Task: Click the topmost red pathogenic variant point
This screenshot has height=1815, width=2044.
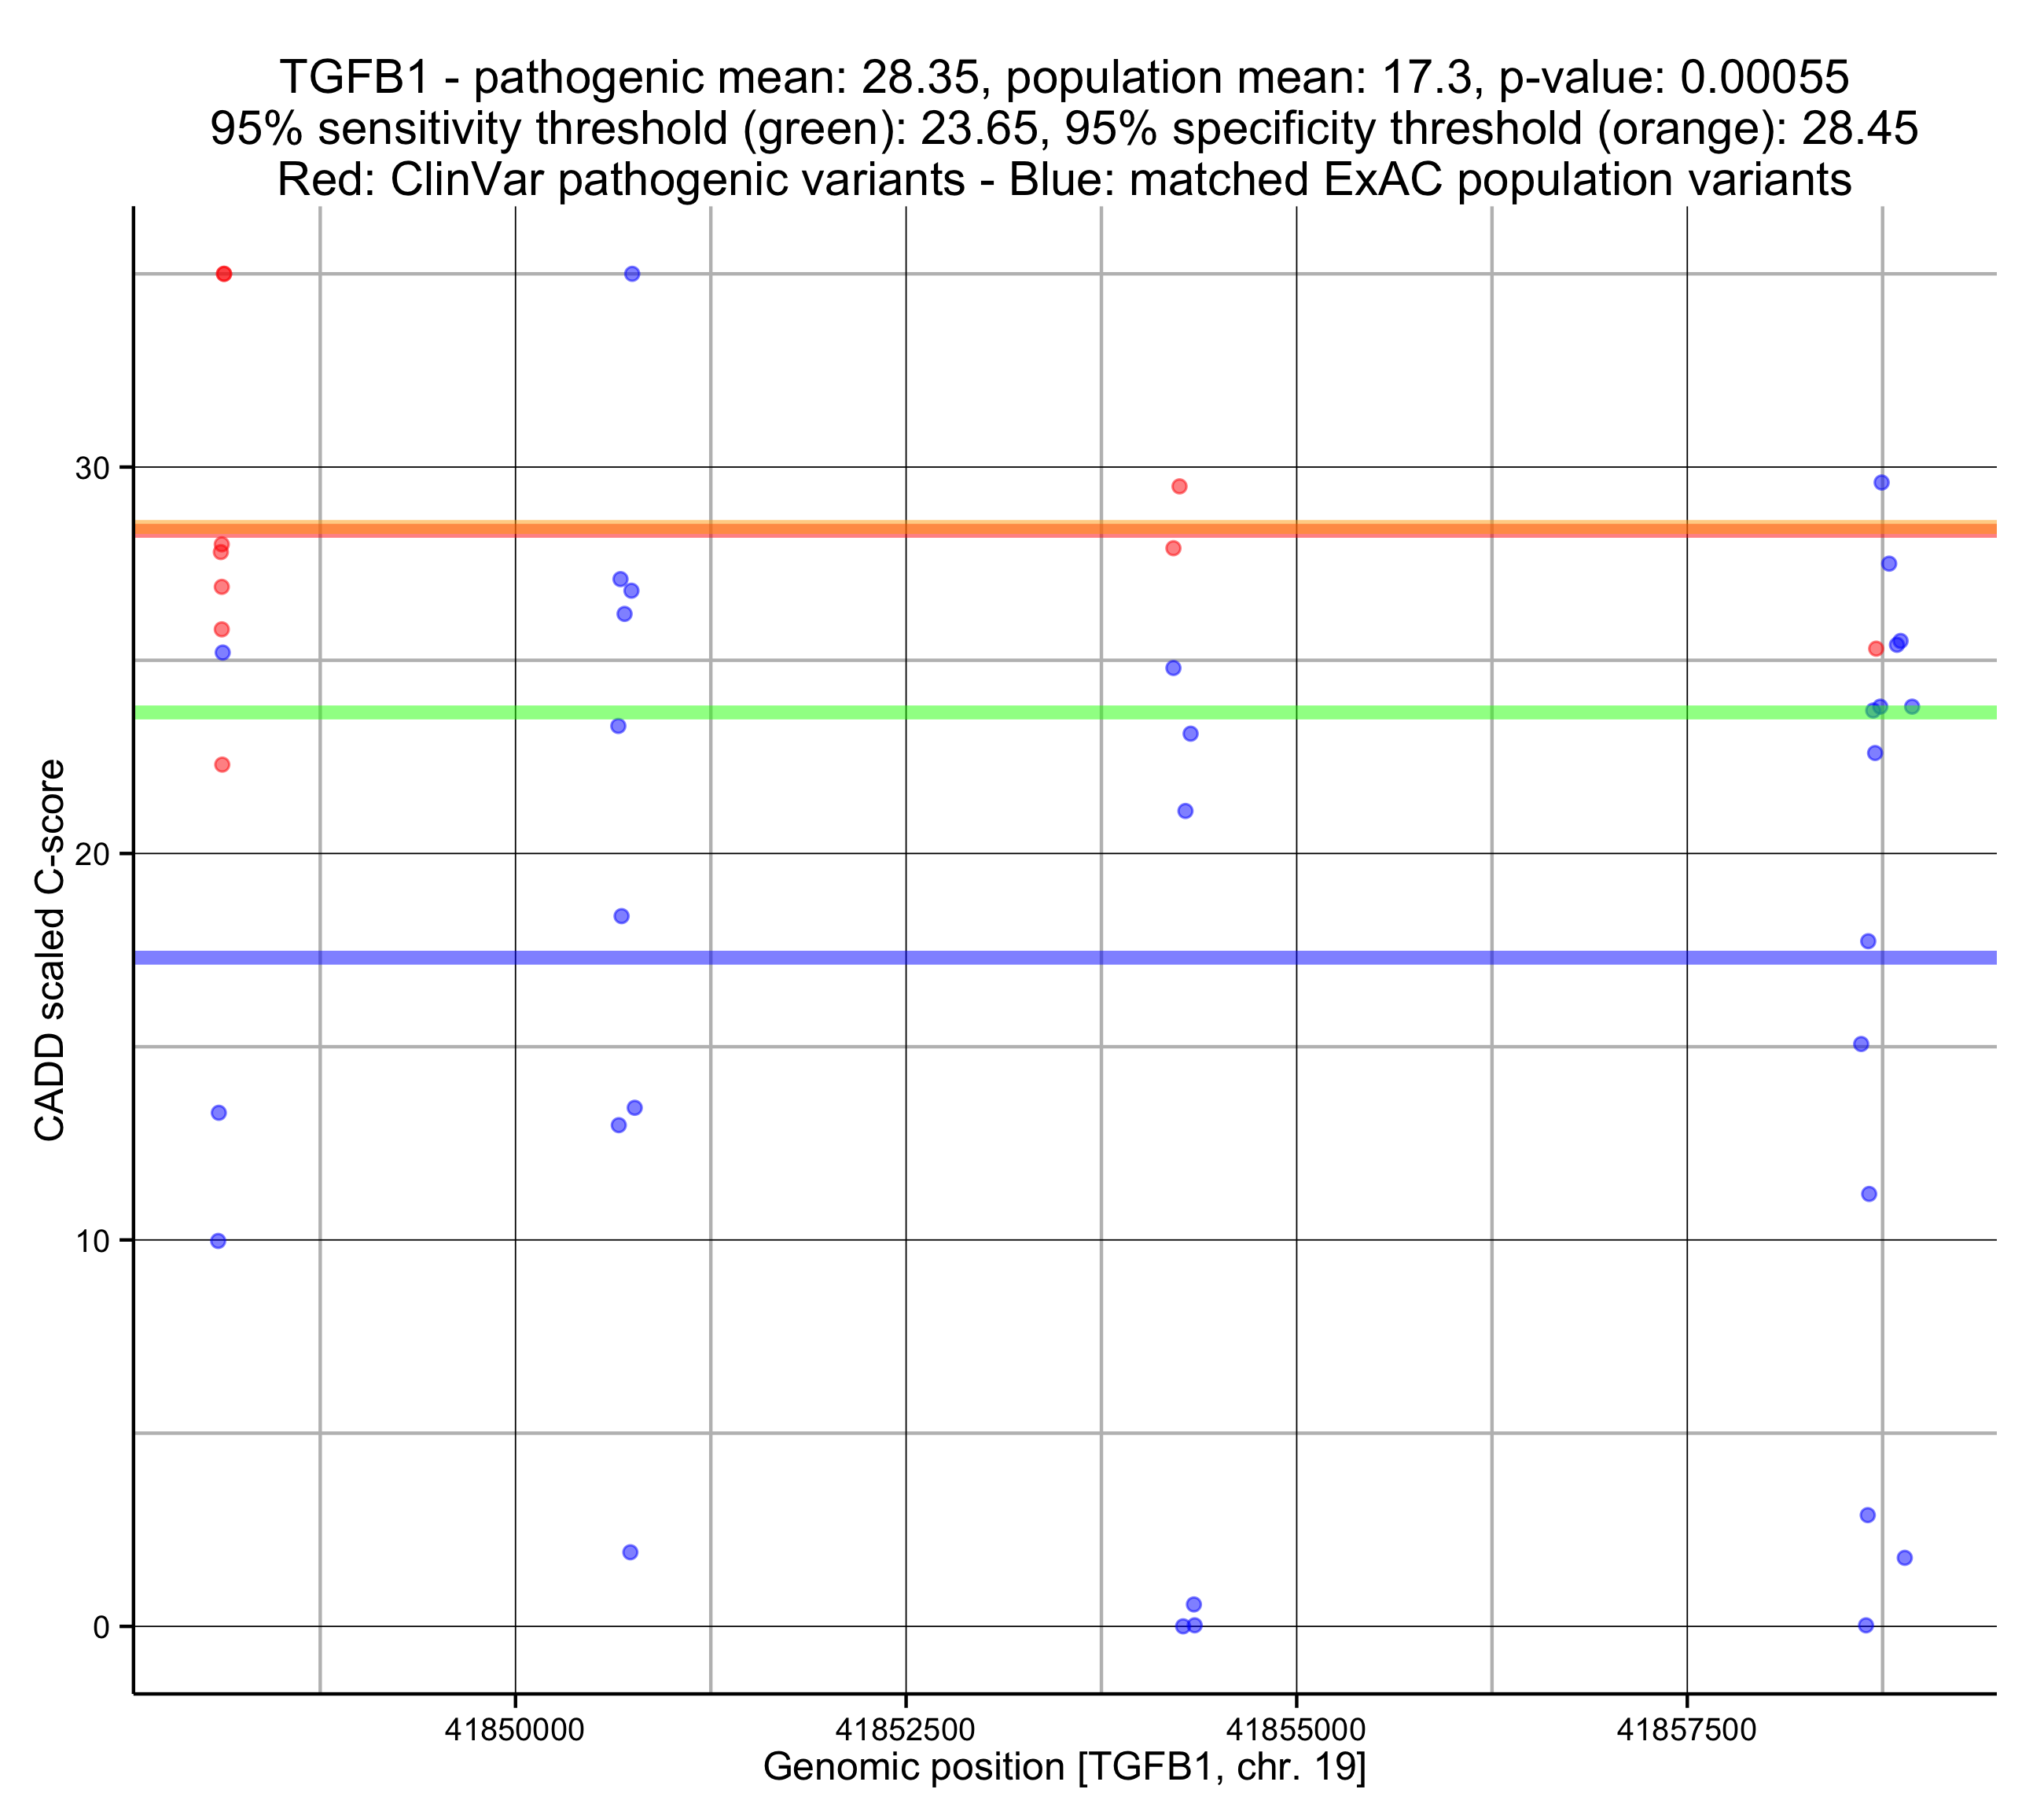Action: click(224, 274)
